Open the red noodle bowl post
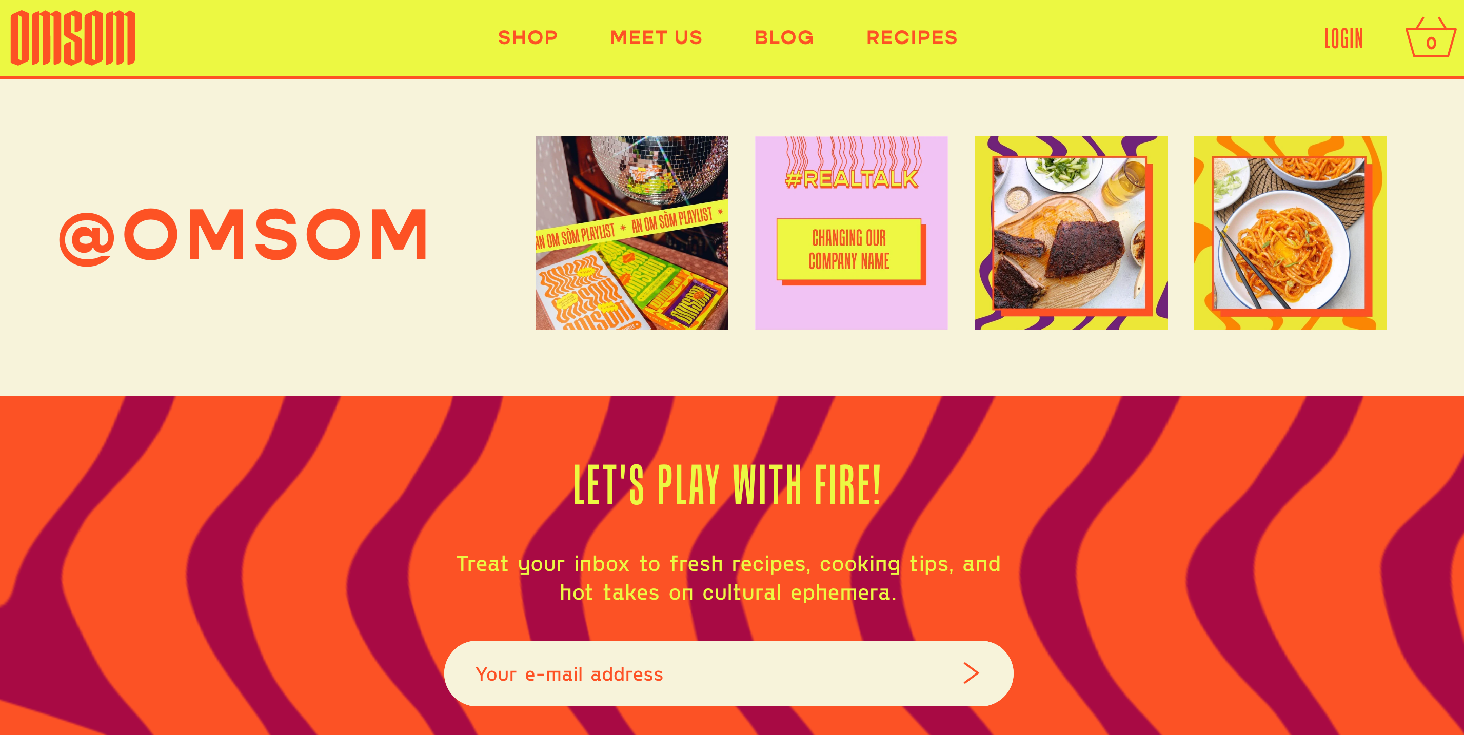 click(1290, 233)
